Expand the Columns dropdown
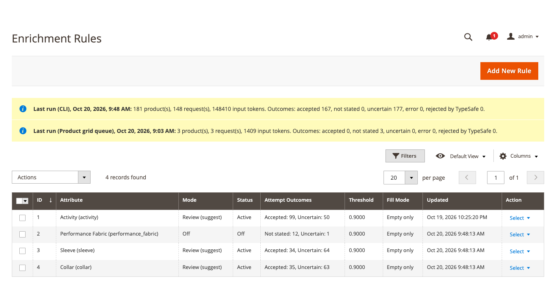The width and height of the screenshot is (556, 291). coord(519,156)
